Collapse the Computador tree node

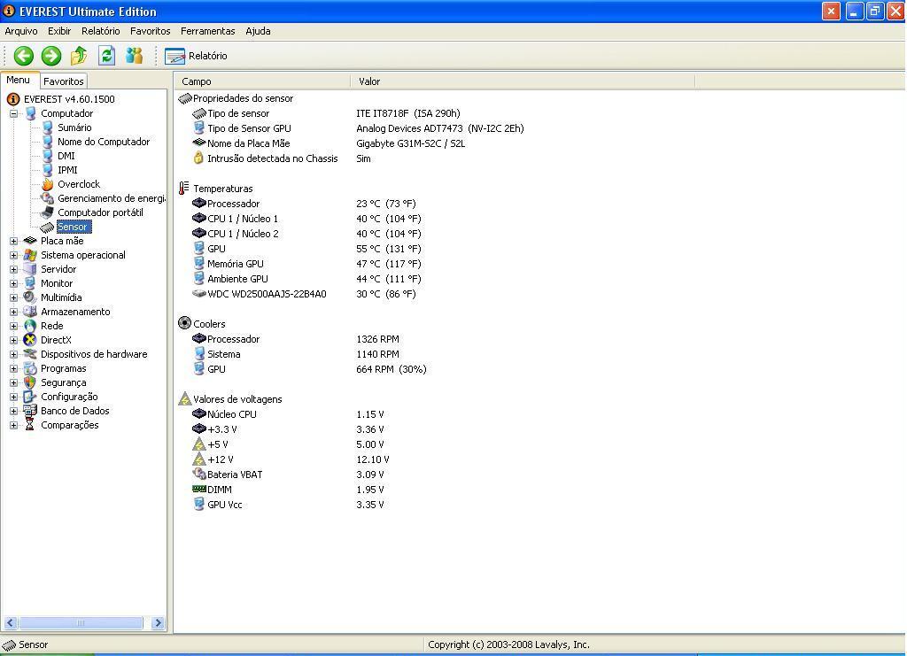click(13, 113)
